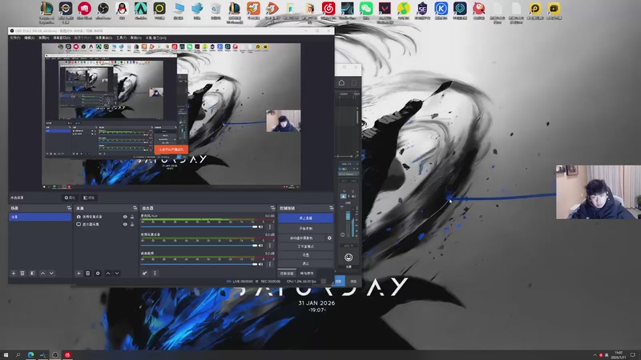Lock the video capture device source
This screenshot has height=360, width=641.
(x=132, y=217)
